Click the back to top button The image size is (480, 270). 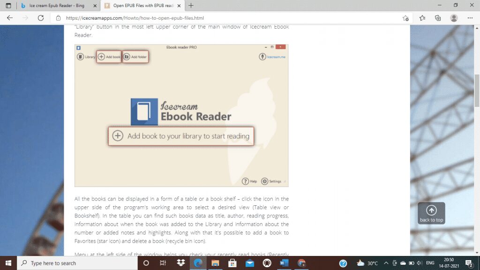point(431,213)
